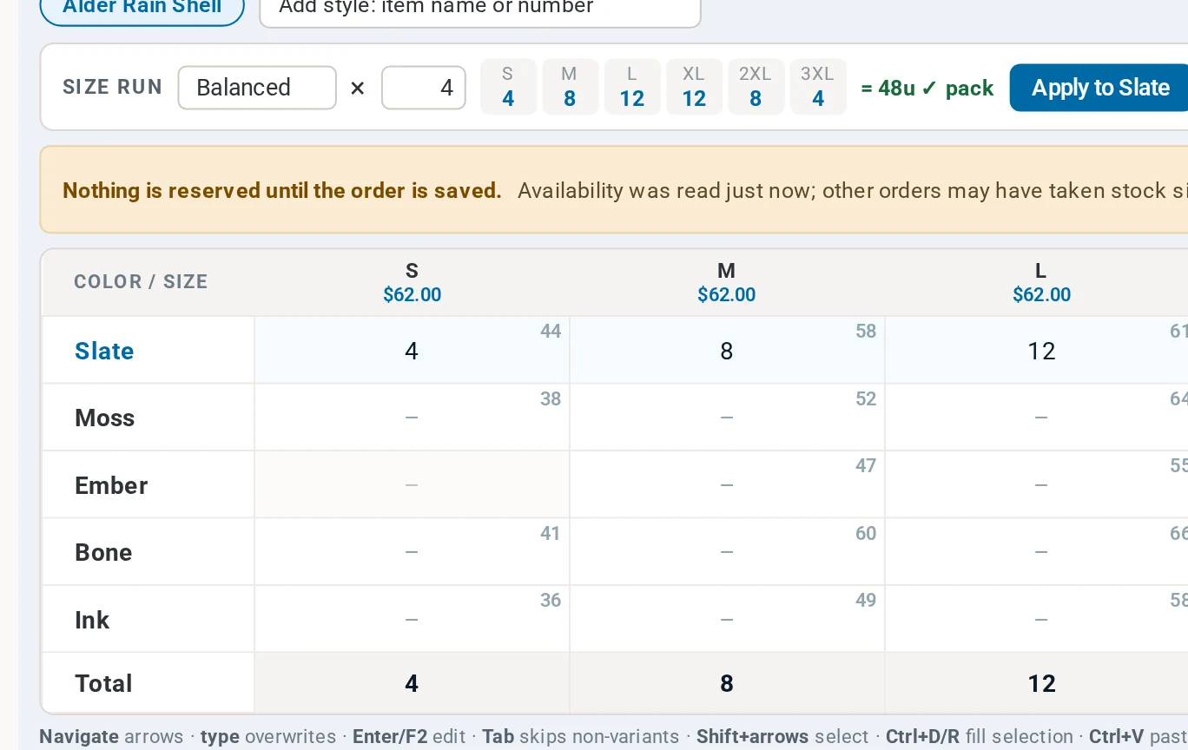The width and height of the screenshot is (1188, 750).
Task: Select the Bone L quantity cell
Action: (x=1037, y=552)
